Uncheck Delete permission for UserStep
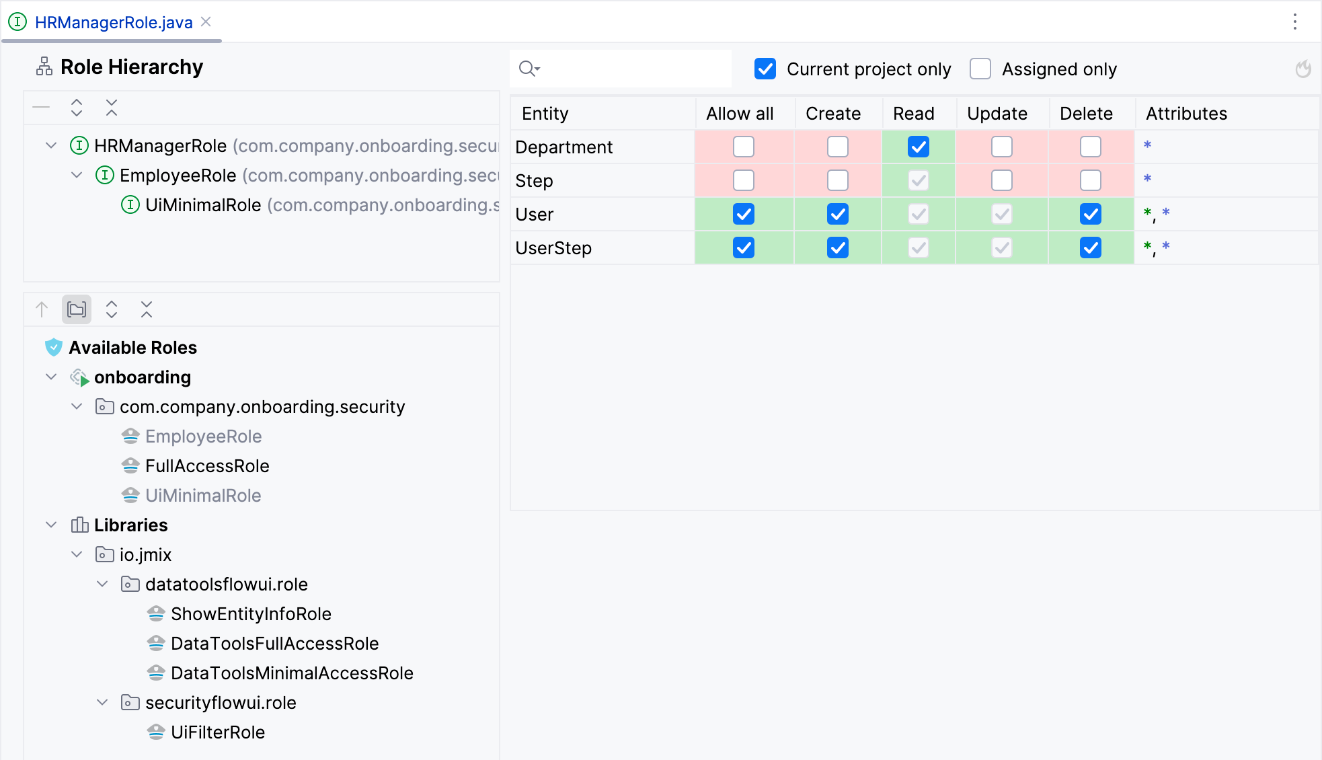Viewport: 1322px width, 760px height. [x=1090, y=248]
